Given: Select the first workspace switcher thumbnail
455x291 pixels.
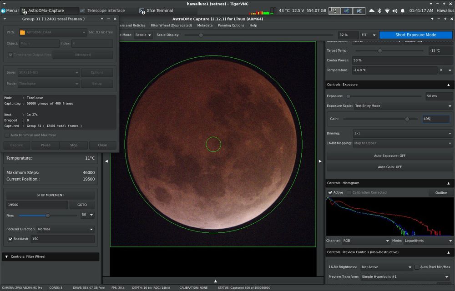Looking at the screenshot, I should [334, 11].
